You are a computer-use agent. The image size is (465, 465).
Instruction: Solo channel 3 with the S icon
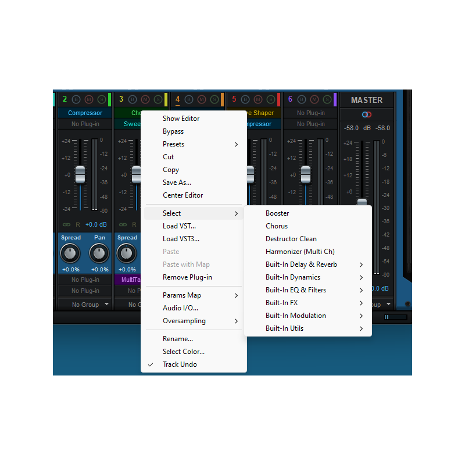click(x=157, y=99)
